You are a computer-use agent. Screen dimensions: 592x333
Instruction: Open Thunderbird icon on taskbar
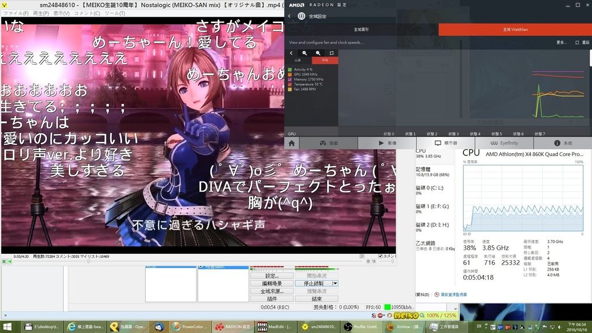(x=158, y=327)
